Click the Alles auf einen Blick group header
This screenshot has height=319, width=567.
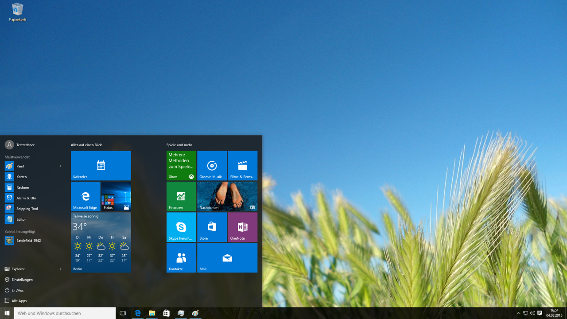pyautogui.click(x=86, y=145)
